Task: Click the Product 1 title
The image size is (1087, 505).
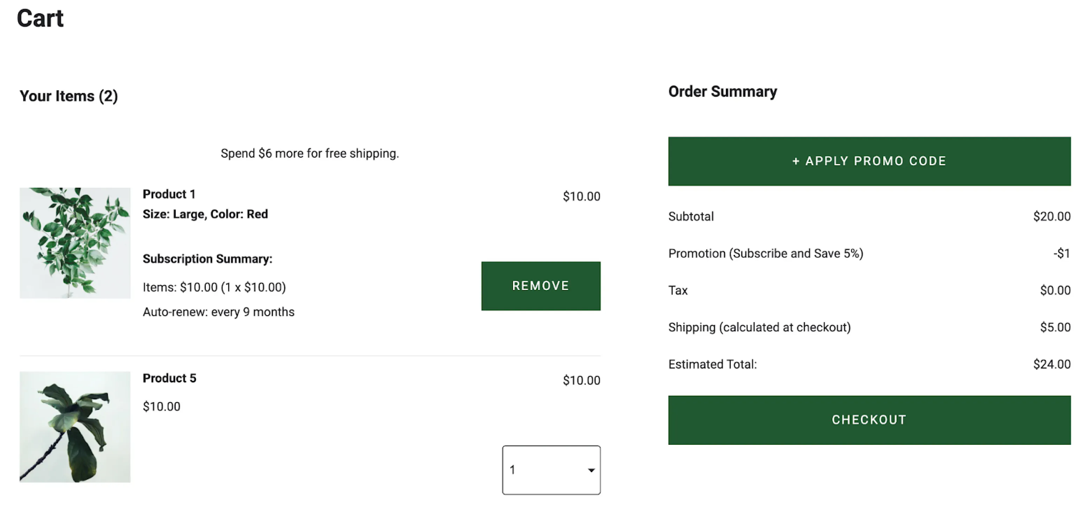Action: (169, 194)
